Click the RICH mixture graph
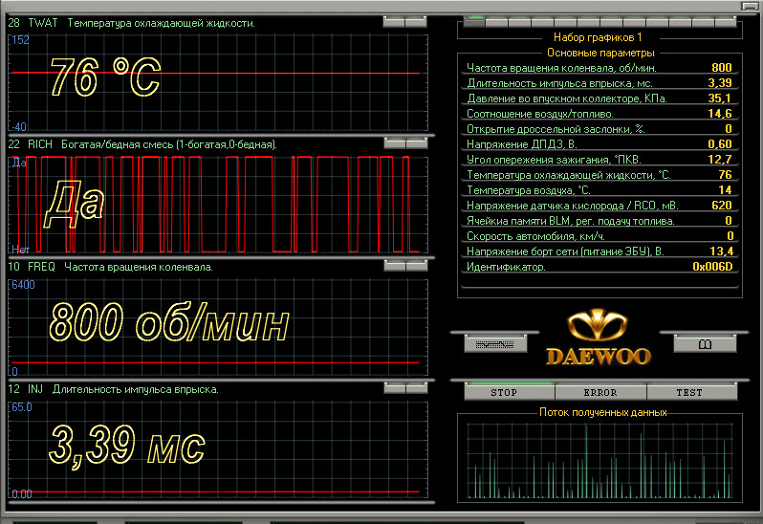This screenshot has height=524, width=763. [218, 205]
